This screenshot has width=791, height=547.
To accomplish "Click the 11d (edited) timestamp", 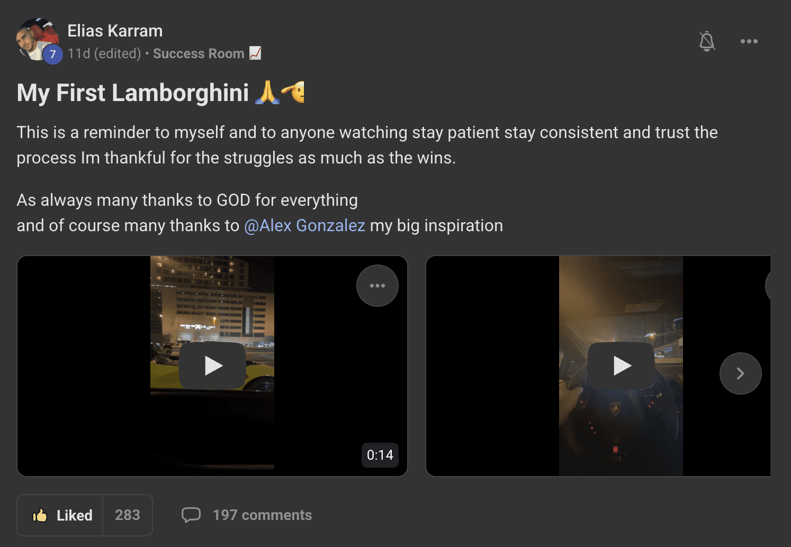I will (104, 53).
